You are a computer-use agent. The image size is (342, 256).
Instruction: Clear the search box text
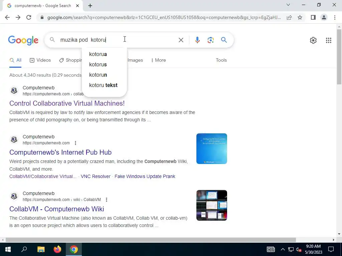181,40
